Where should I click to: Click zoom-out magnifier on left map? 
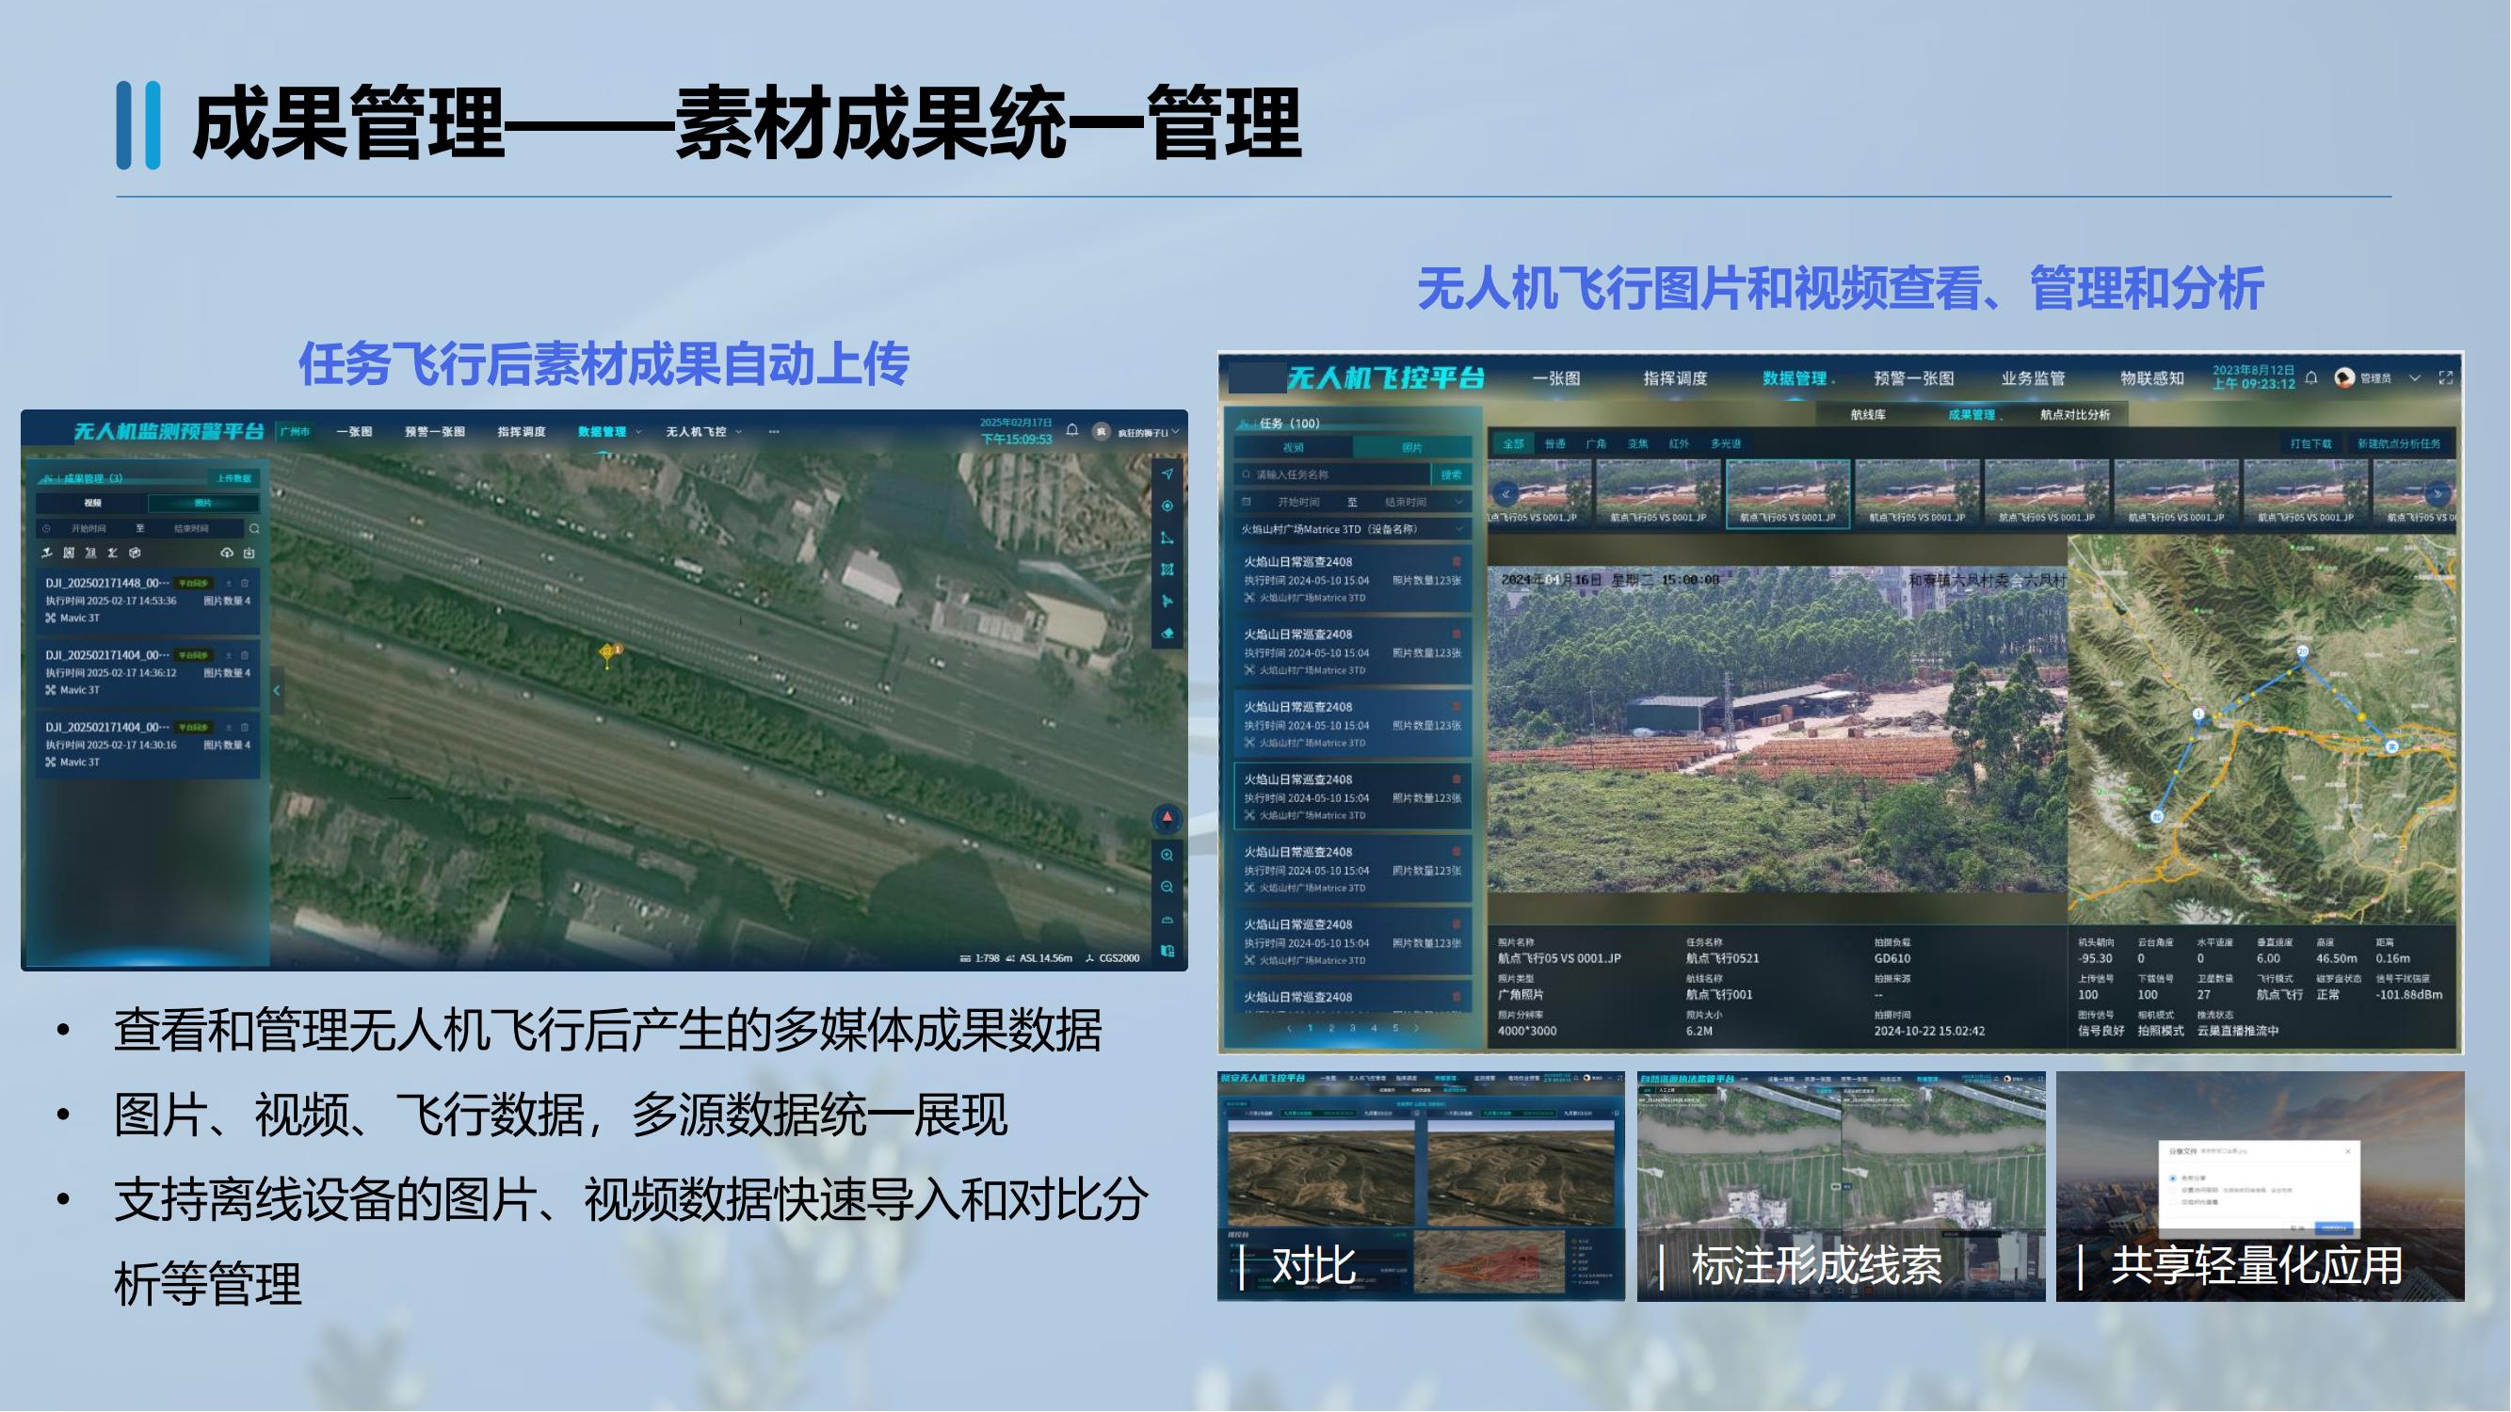[1167, 888]
